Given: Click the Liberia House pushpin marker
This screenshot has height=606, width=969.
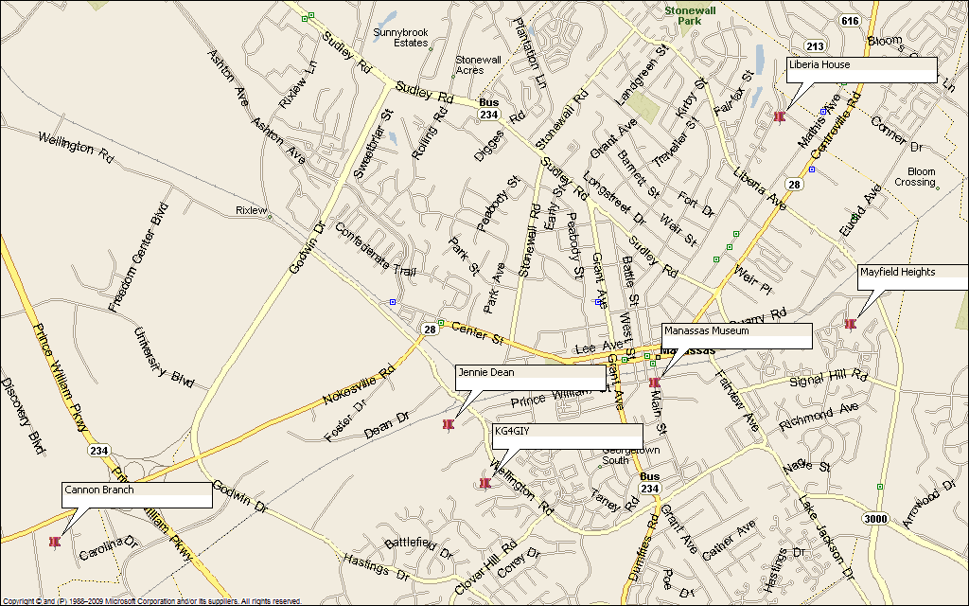Looking at the screenshot, I should (x=779, y=116).
